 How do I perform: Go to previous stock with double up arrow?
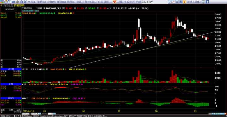click(x=21, y=2)
